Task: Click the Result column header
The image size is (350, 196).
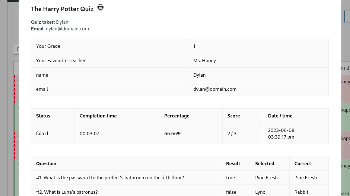Action: [x=233, y=163]
